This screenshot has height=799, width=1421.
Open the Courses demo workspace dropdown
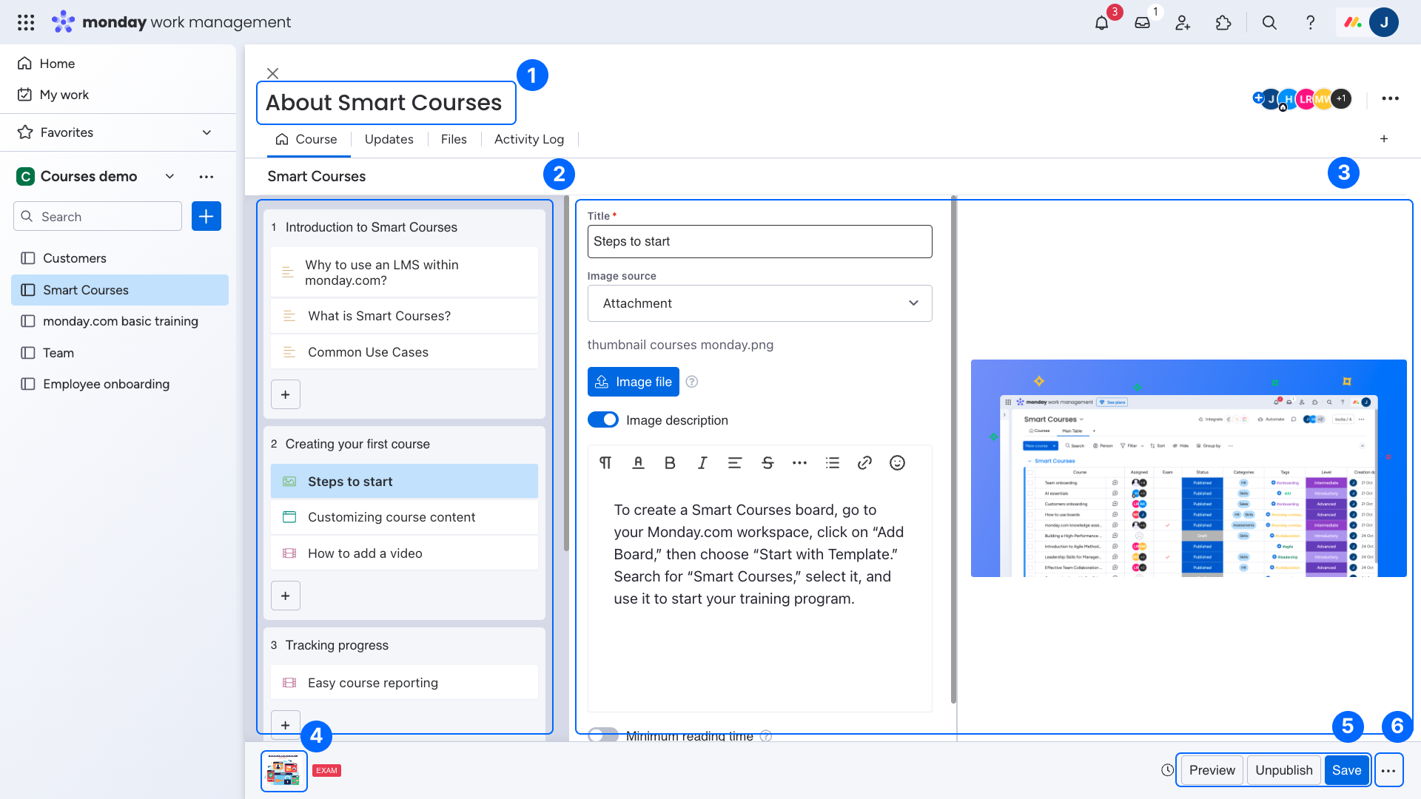pos(169,176)
